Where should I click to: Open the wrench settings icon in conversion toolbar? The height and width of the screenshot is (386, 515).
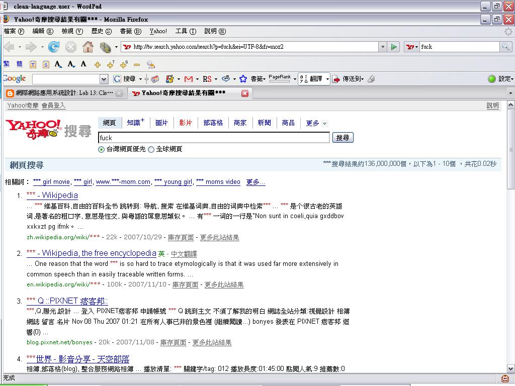coord(151,64)
